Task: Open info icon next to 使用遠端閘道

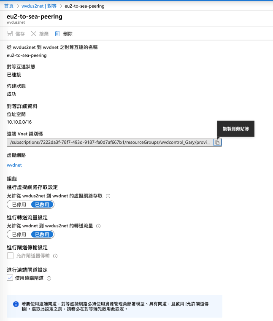Action: point(49,278)
